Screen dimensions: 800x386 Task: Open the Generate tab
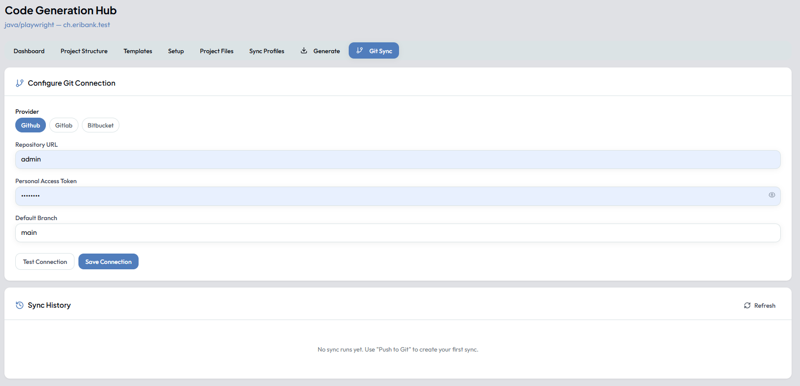(x=320, y=51)
